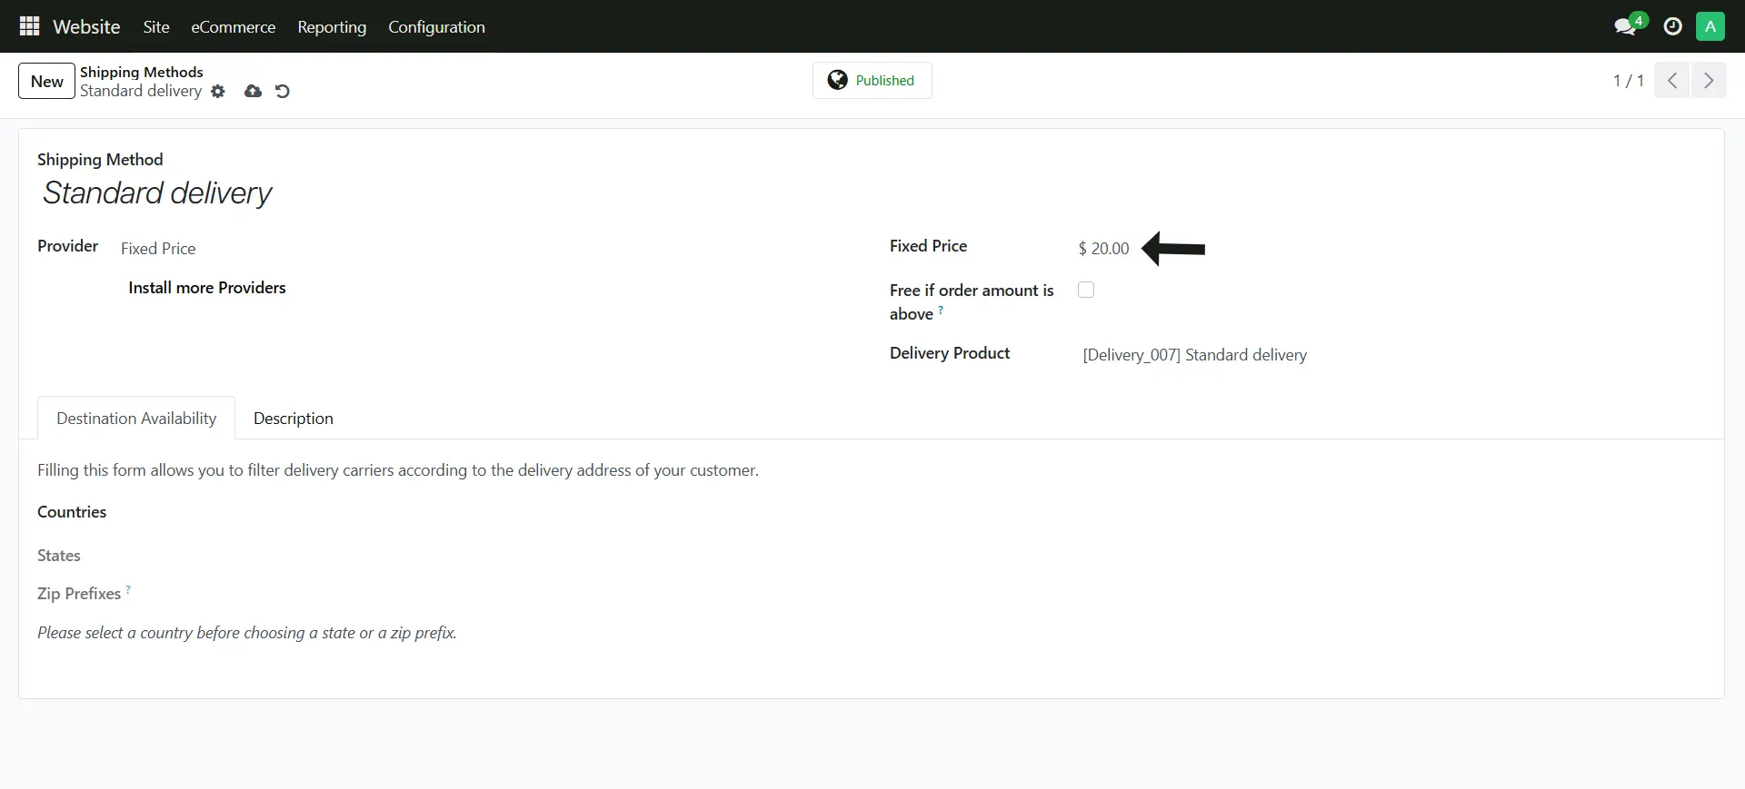The width and height of the screenshot is (1745, 789).
Task: Open the apps grid menu icon
Action: click(29, 26)
